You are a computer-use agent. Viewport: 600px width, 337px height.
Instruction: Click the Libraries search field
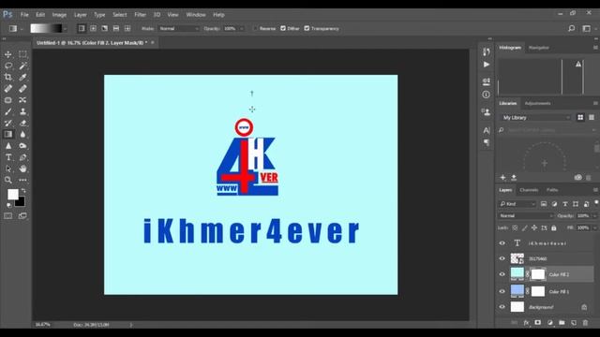click(547, 130)
